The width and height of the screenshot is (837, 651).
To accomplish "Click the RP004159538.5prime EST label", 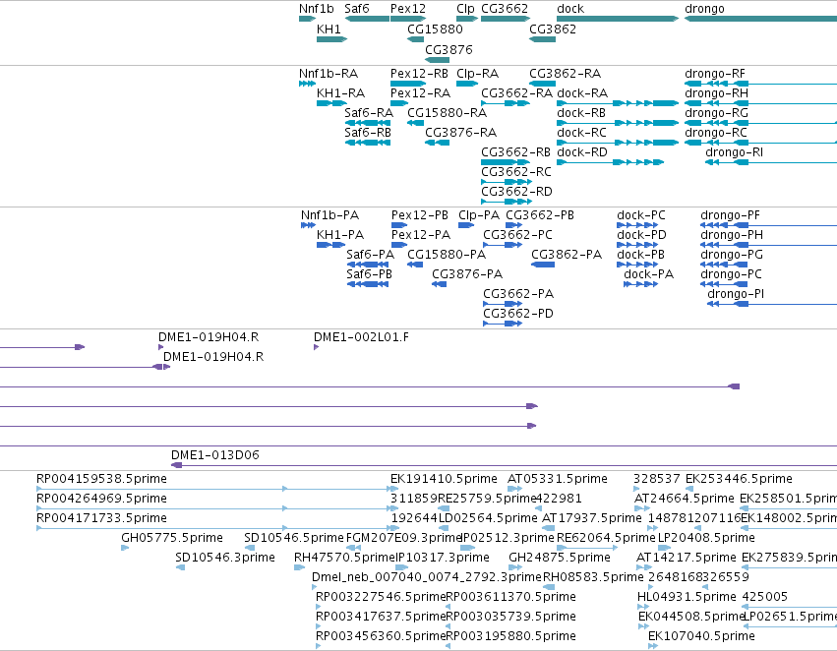I will [x=101, y=479].
